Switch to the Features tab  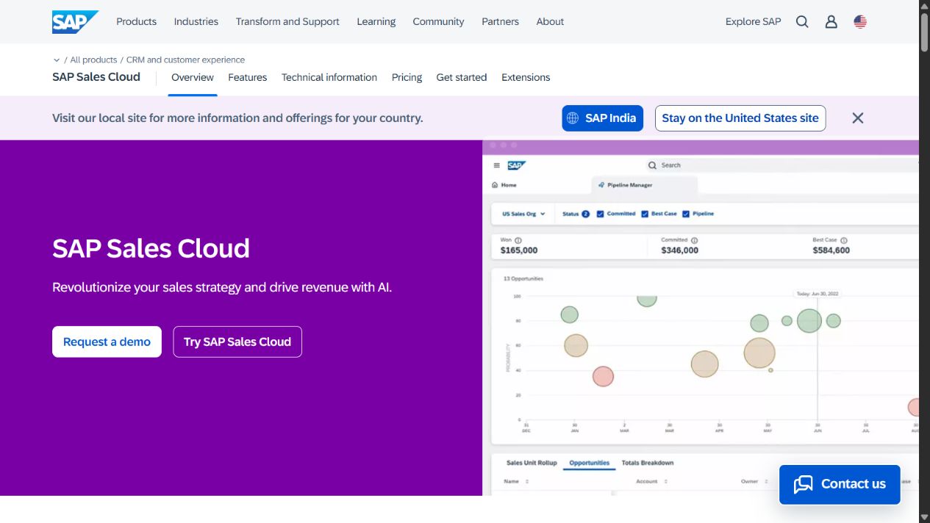[x=247, y=77]
